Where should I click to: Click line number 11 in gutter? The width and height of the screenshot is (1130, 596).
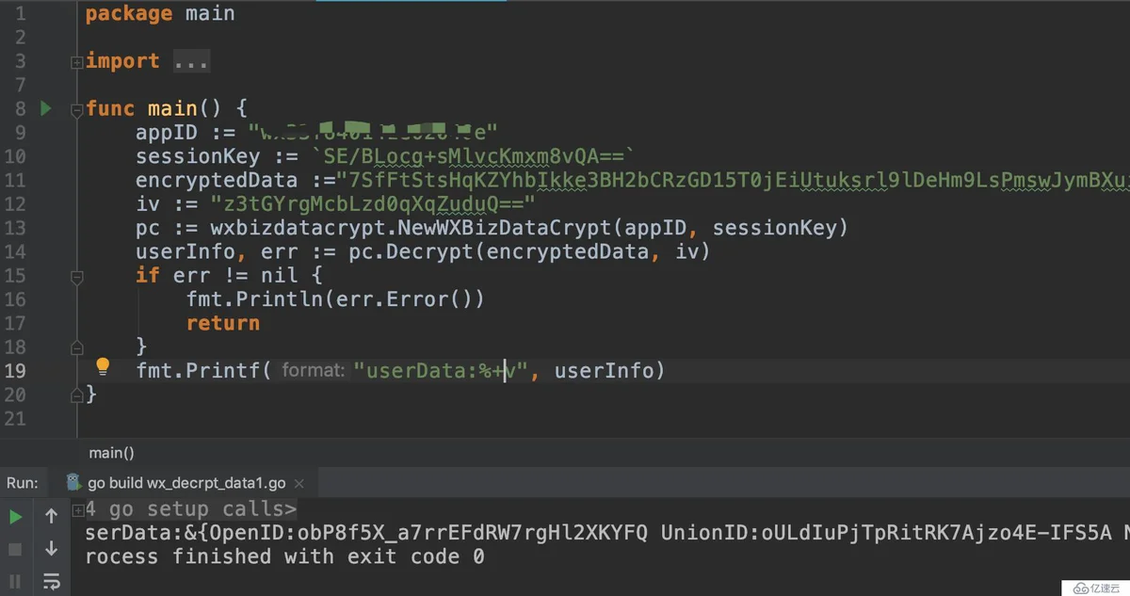click(x=15, y=180)
